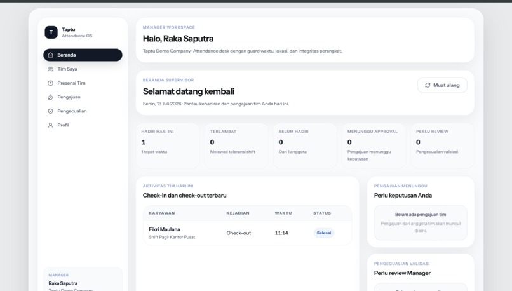Viewport: 512px width, 291px height.
Task: Click the Taptu Attendance OS title
Action: point(77,32)
